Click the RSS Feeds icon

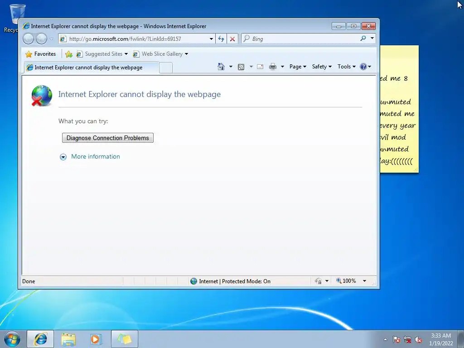click(x=241, y=67)
